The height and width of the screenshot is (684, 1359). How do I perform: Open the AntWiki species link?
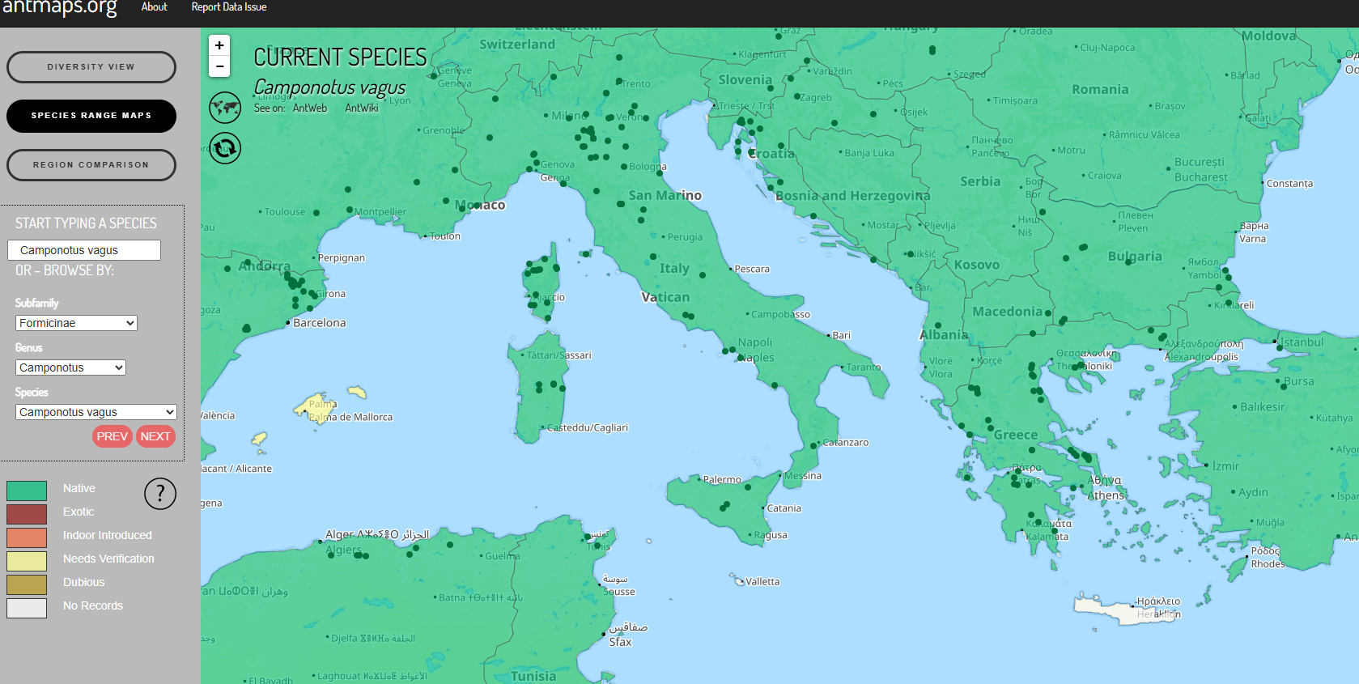point(362,108)
